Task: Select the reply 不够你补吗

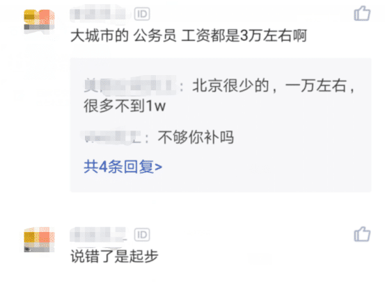Action: pyautogui.click(x=196, y=137)
